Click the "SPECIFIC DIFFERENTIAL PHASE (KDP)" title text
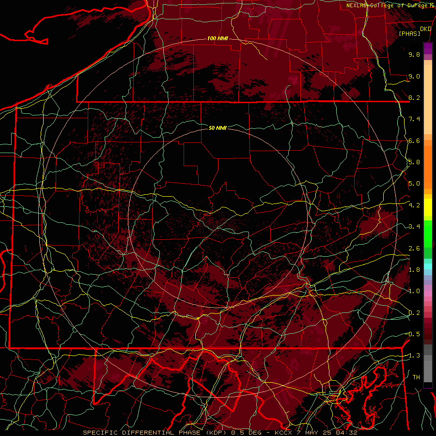Image resolution: width=436 pixels, height=436 pixels. tap(156, 433)
